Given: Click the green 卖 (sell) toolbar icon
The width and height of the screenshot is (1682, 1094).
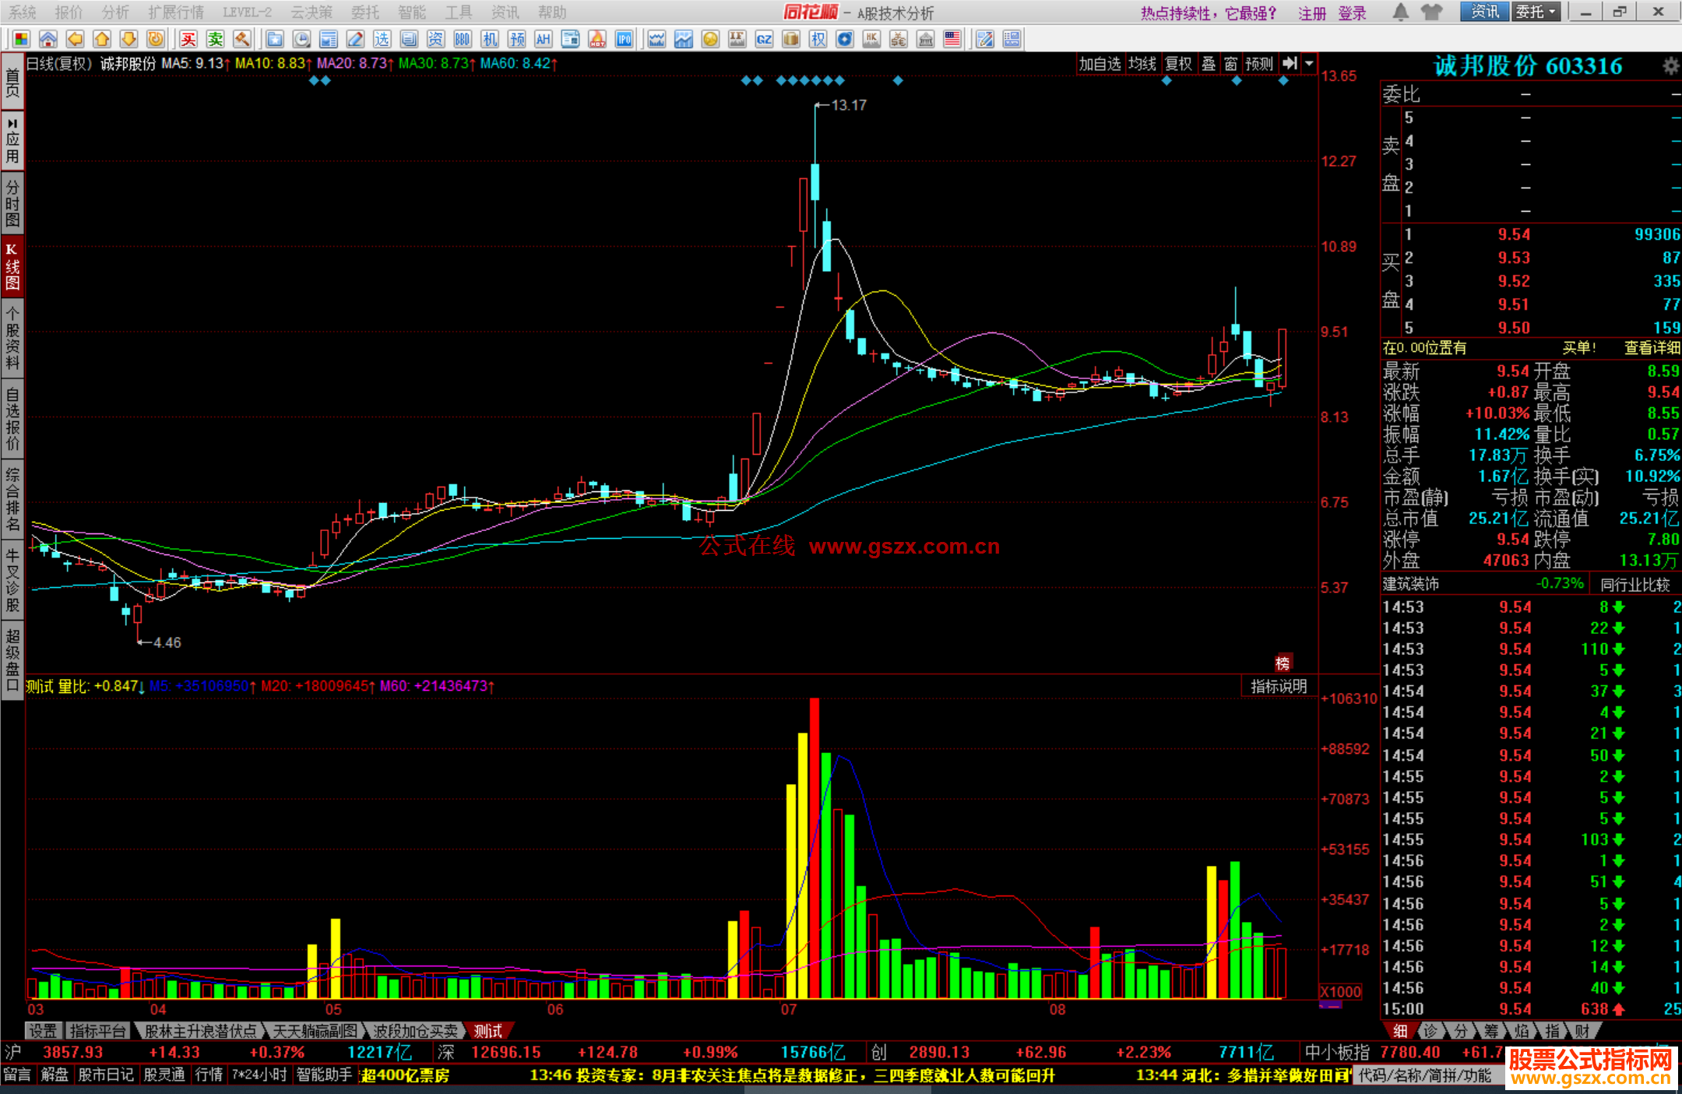Looking at the screenshot, I should click(x=216, y=39).
